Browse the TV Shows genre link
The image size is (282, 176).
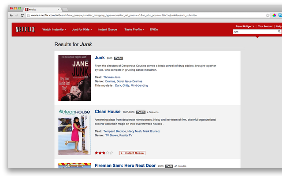(x=111, y=136)
